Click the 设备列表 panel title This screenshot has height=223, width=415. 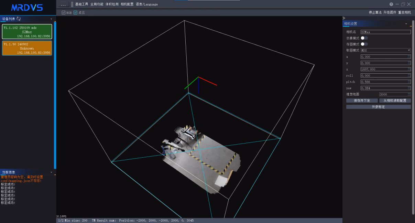click(x=9, y=19)
